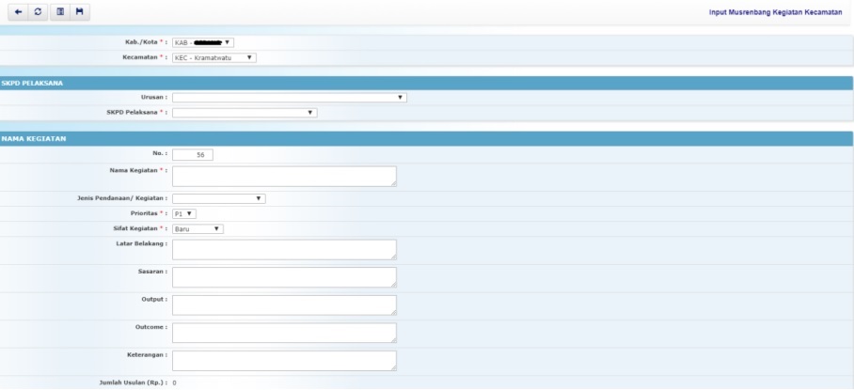Click the No. field showing 56
Screen dimensions: 854x390
point(193,155)
